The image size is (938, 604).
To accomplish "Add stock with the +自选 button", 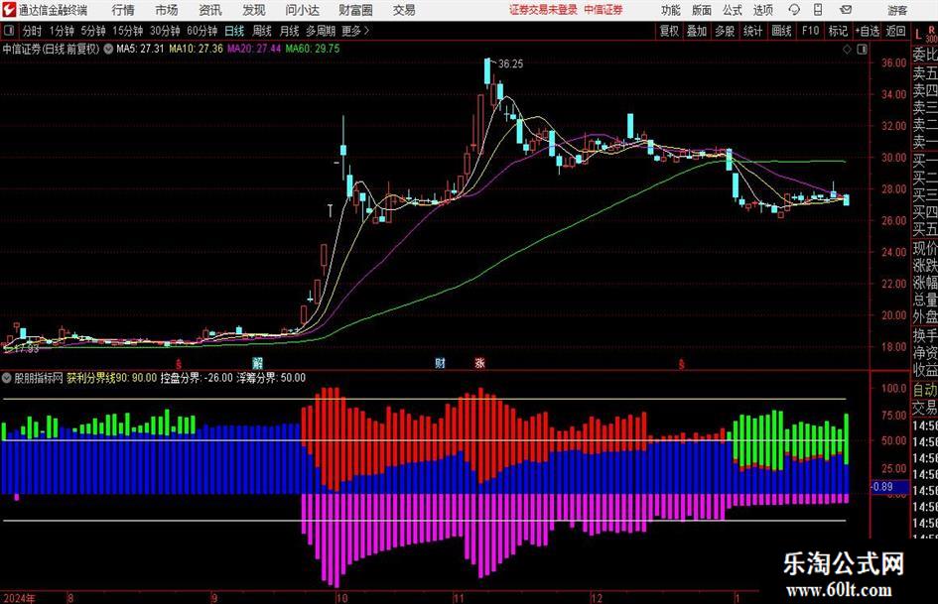I will [x=867, y=31].
